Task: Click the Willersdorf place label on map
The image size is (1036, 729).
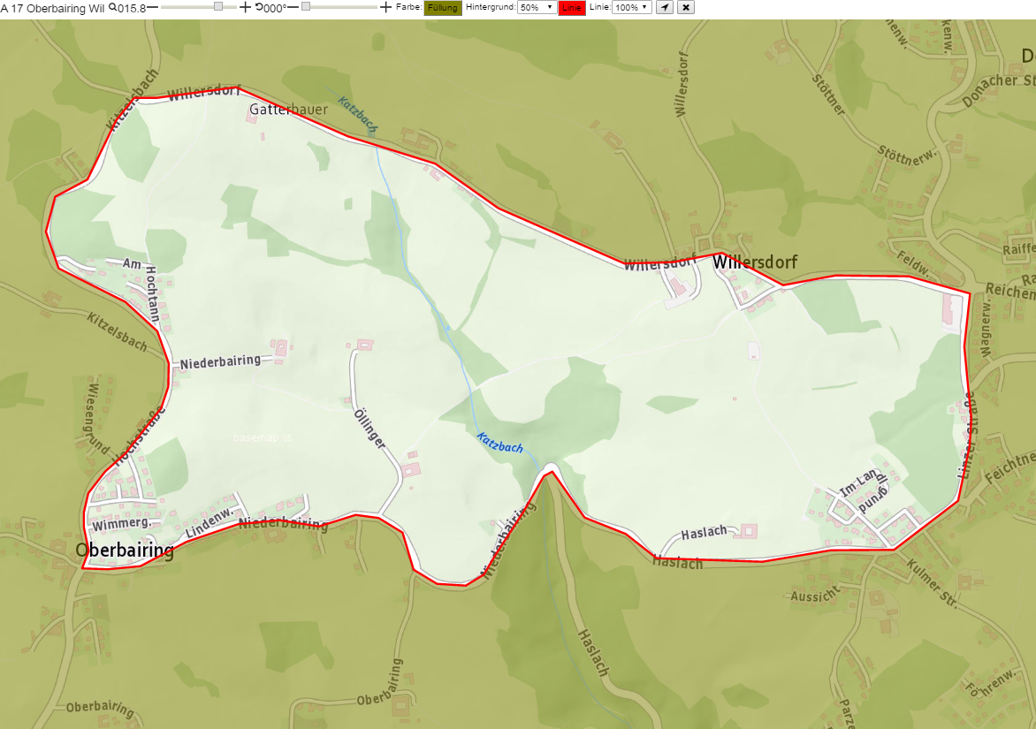Action: pos(755,262)
